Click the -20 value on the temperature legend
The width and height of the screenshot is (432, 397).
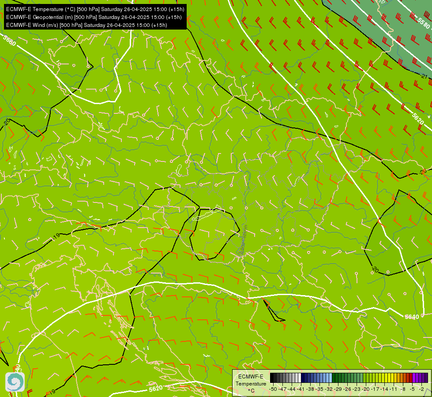(x=366, y=390)
